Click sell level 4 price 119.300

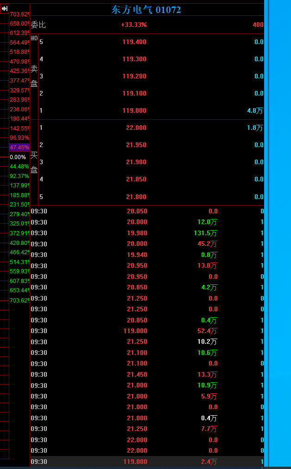click(x=134, y=59)
